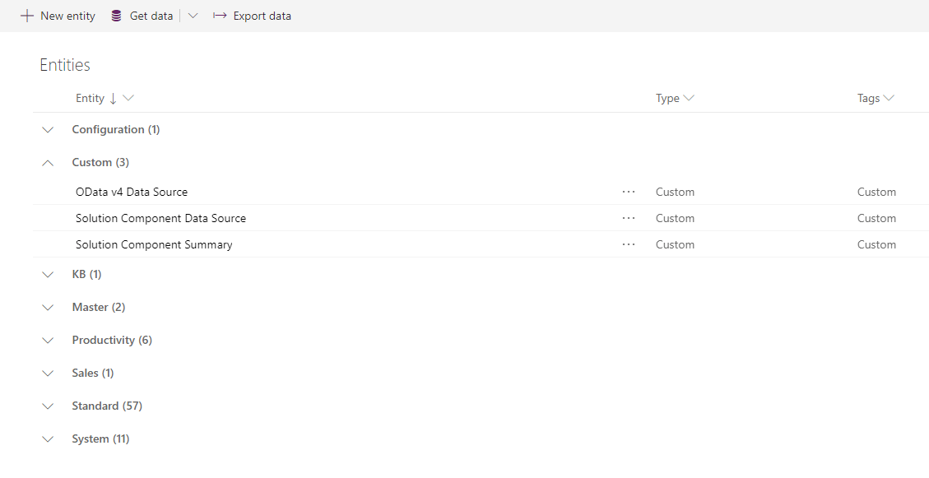The height and width of the screenshot is (478, 929).
Task: Expand the Productivity (6) group
Action: pos(48,340)
